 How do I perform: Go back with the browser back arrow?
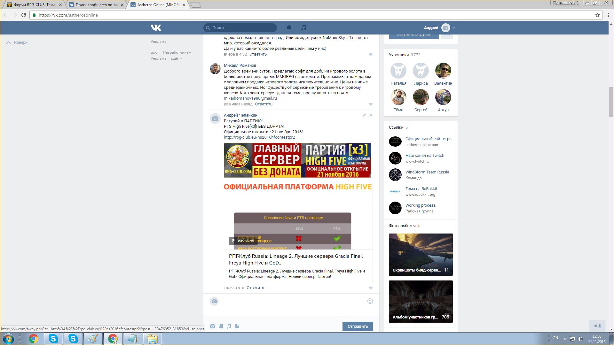tap(6, 15)
